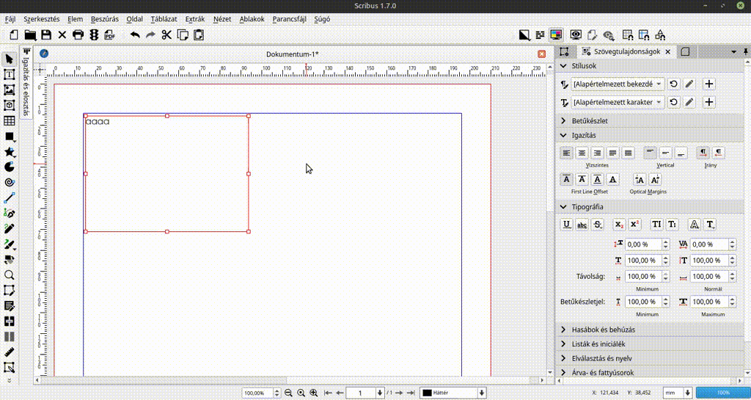The height and width of the screenshot is (400, 751).
Task: Toggle underline text formatting
Action: (x=567, y=225)
